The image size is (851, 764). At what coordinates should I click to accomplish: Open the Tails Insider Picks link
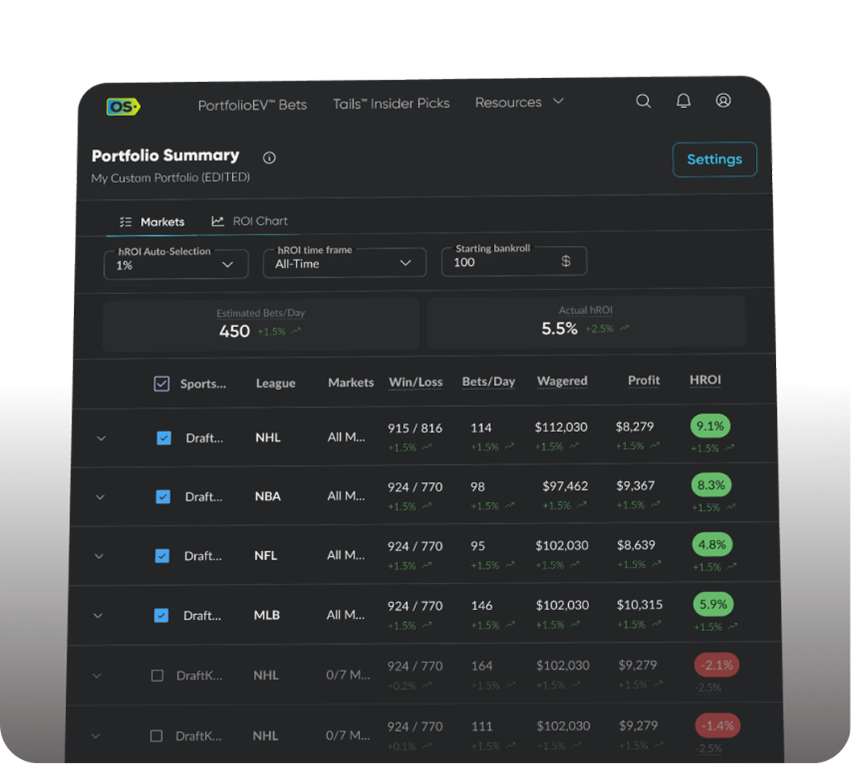391,103
